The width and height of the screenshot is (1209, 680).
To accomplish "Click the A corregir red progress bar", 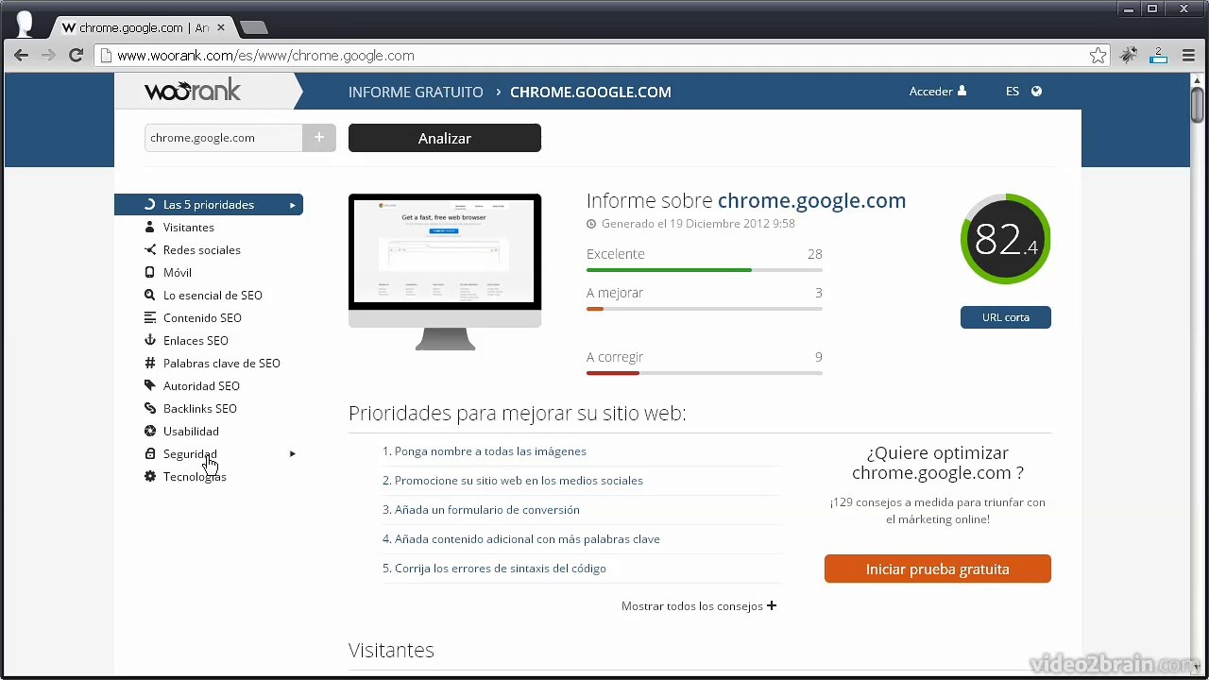I will 705,373.
